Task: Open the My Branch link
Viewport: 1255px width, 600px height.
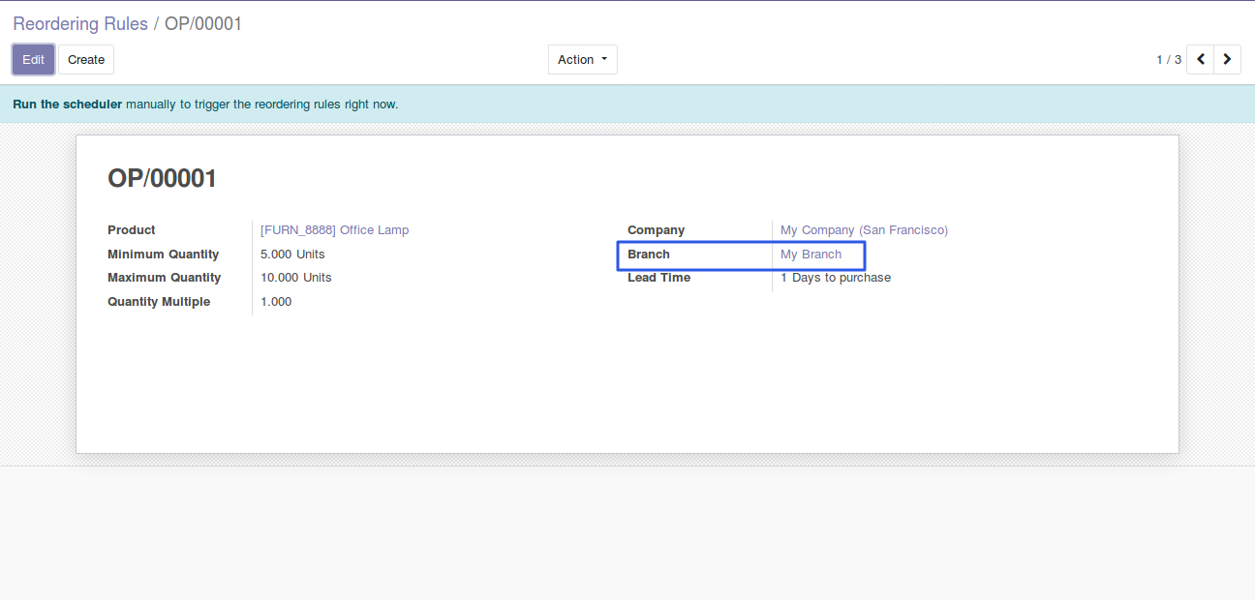Action: pos(811,255)
